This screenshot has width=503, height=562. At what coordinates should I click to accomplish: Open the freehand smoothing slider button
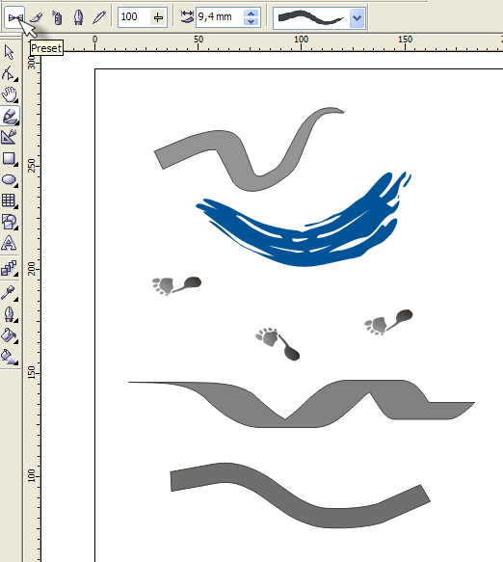tap(158, 16)
